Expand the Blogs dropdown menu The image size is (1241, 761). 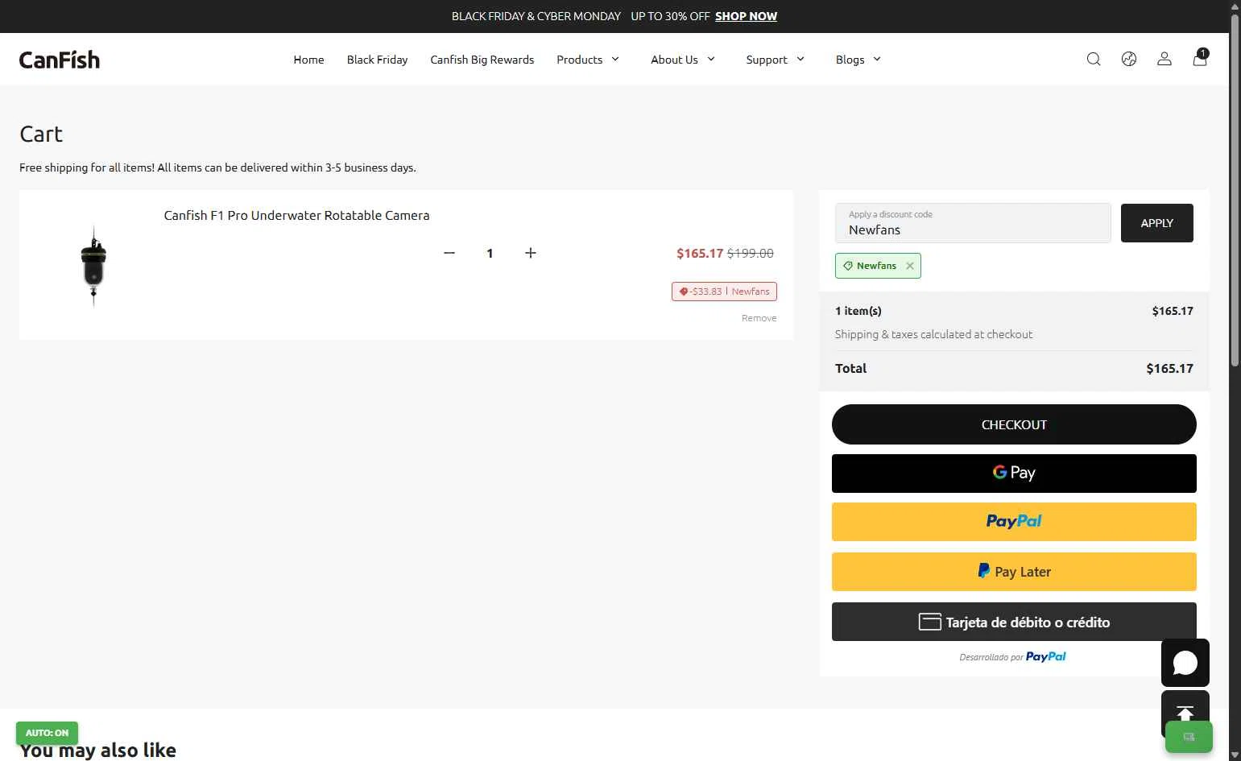pos(858,60)
